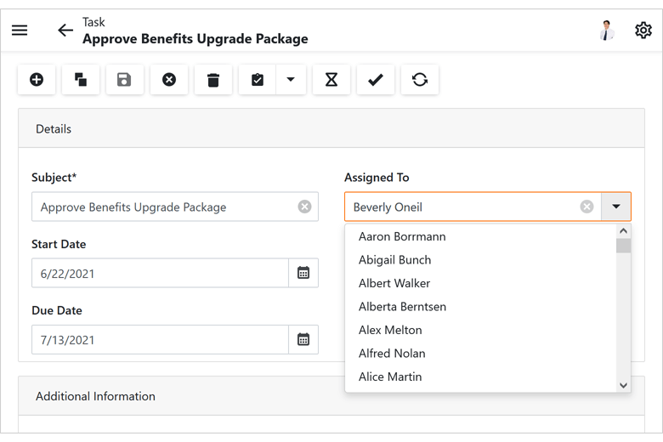Open the settings gear icon
663x442 pixels.
point(643,31)
